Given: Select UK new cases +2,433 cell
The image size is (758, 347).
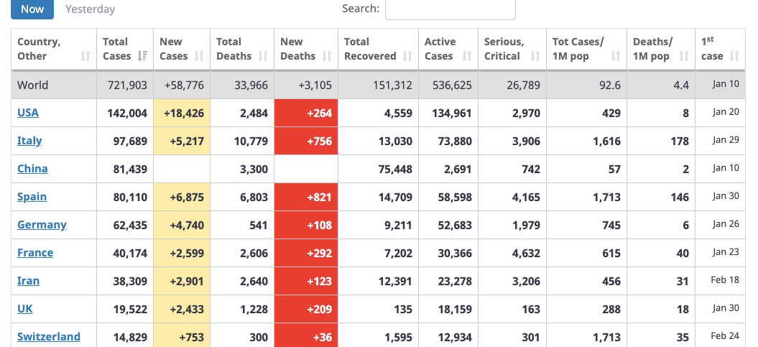Looking at the screenshot, I should click(182, 310).
